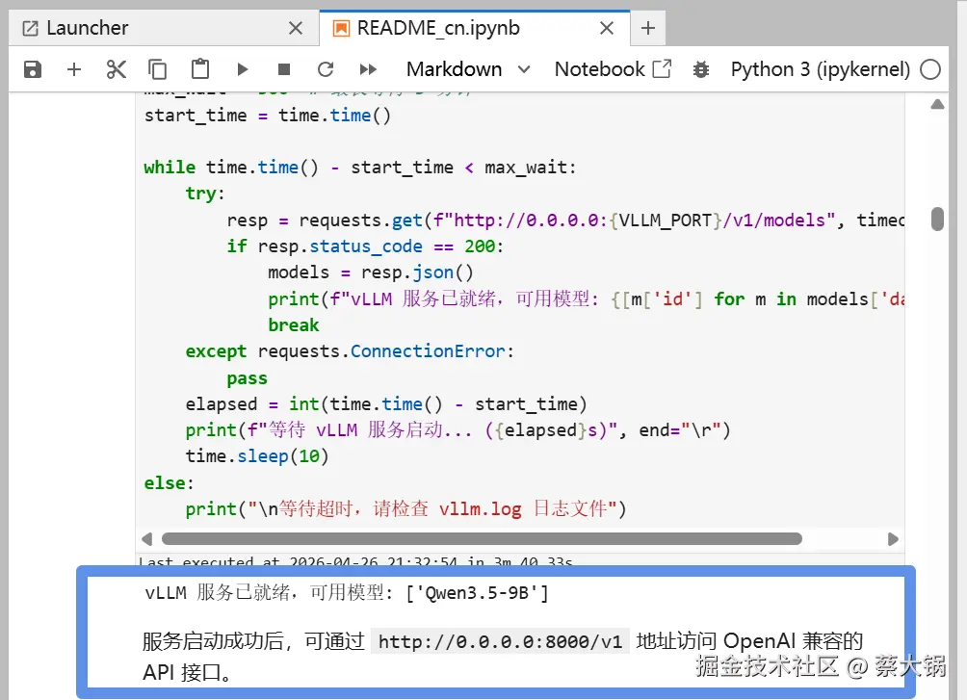Close the Launcher tab
The width and height of the screenshot is (967, 700).
pos(296,28)
